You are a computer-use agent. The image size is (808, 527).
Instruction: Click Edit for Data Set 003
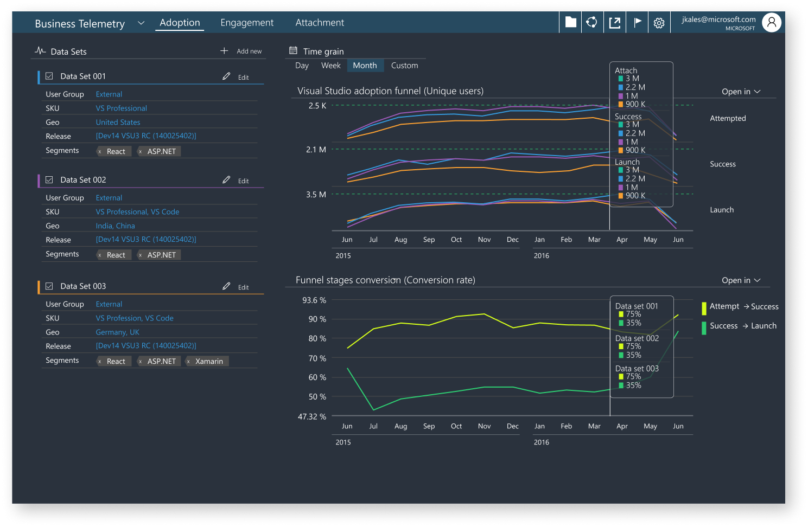pos(244,287)
